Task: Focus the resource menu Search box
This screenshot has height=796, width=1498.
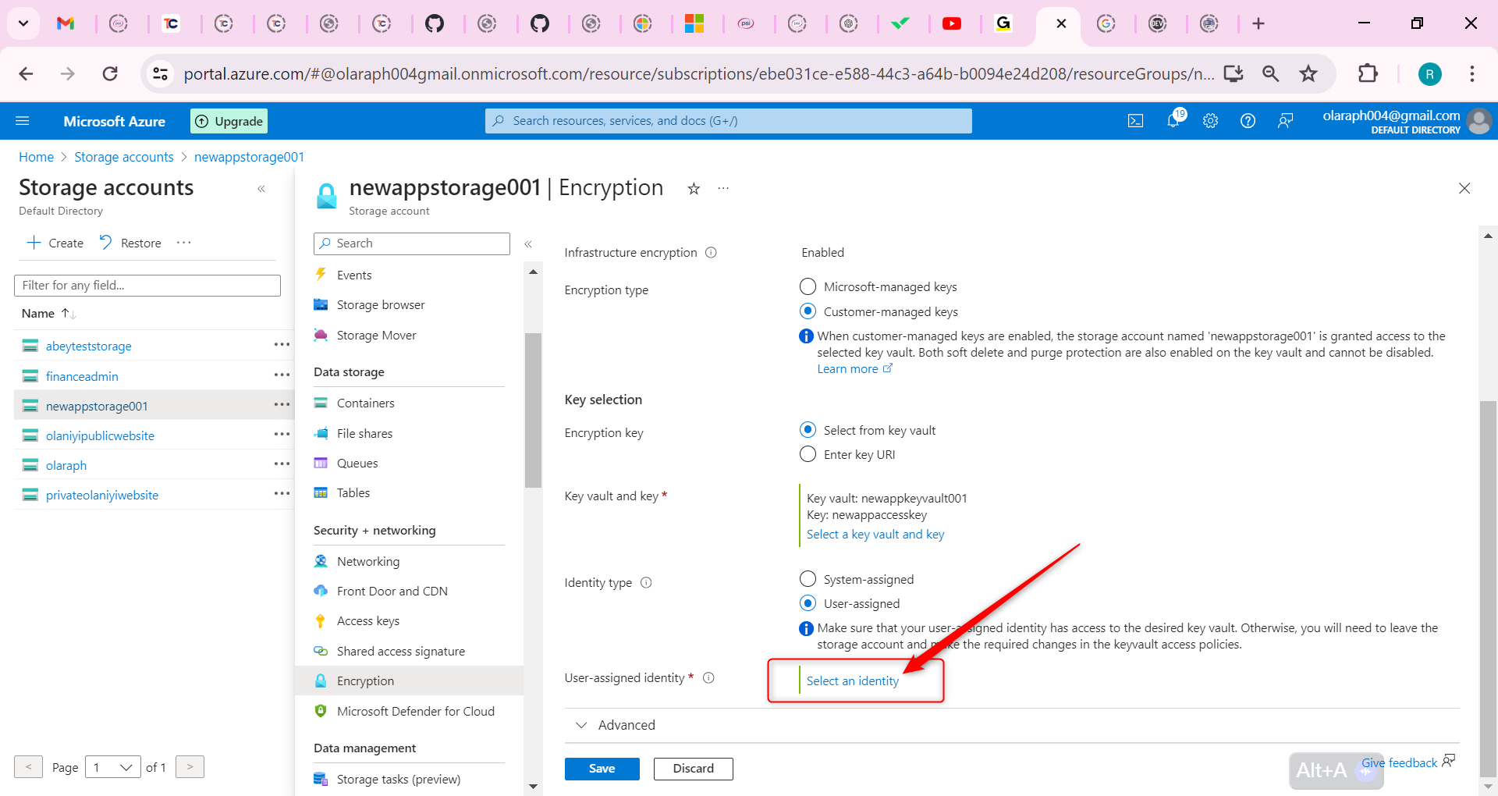Action: [x=412, y=243]
